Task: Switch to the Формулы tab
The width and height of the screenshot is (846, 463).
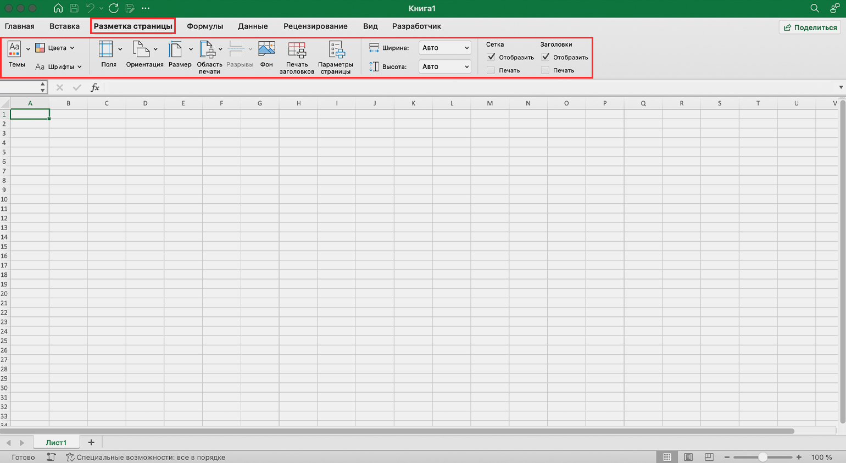Action: (205, 26)
